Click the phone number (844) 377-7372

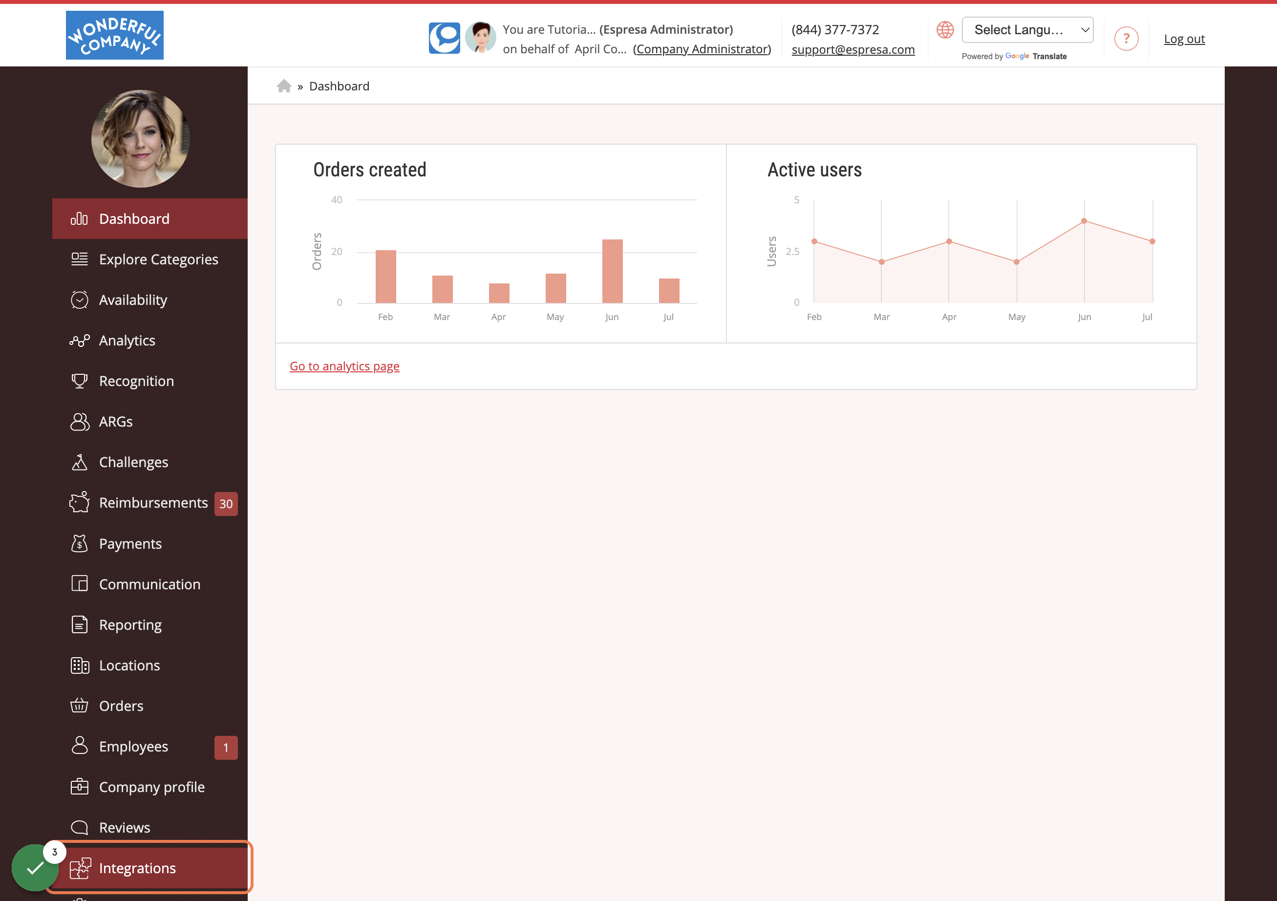click(835, 29)
